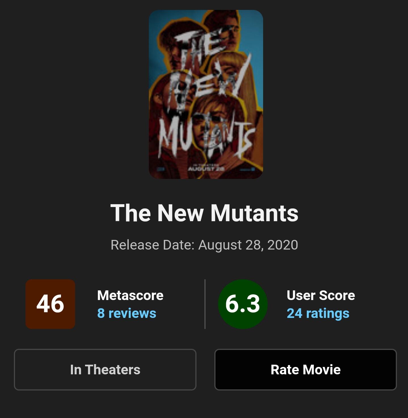Click The New Mutants title heading

pos(204,213)
